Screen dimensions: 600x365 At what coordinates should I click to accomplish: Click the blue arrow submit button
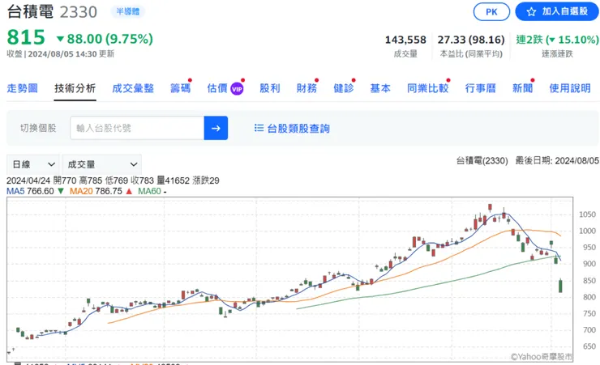216,128
